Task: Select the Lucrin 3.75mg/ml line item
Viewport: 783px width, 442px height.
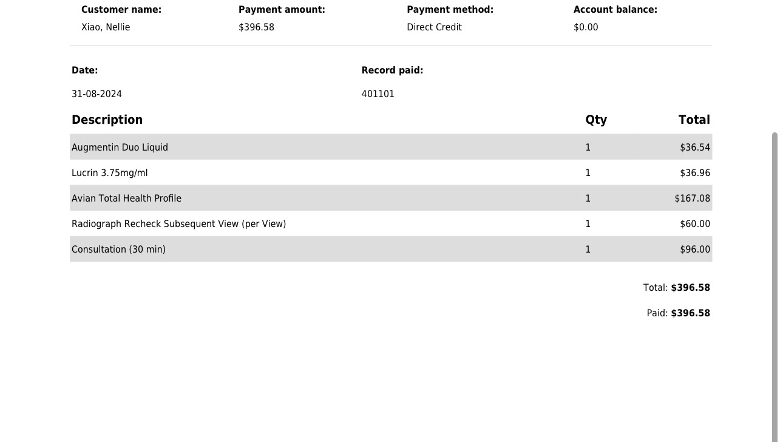Action: [x=391, y=172]
